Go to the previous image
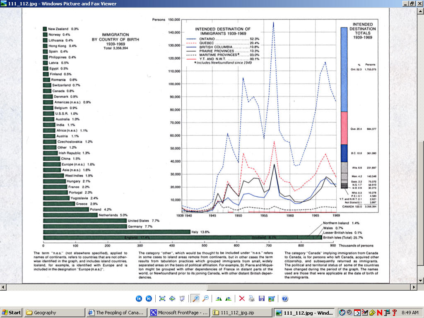424x318 pixels. pos(139,299)
